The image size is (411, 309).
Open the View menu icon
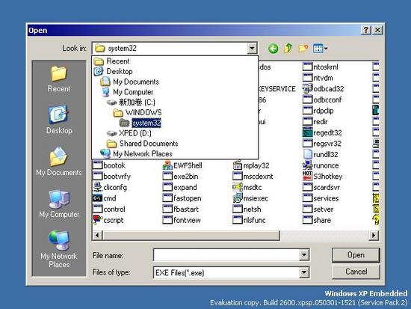[x=320, y=49]
